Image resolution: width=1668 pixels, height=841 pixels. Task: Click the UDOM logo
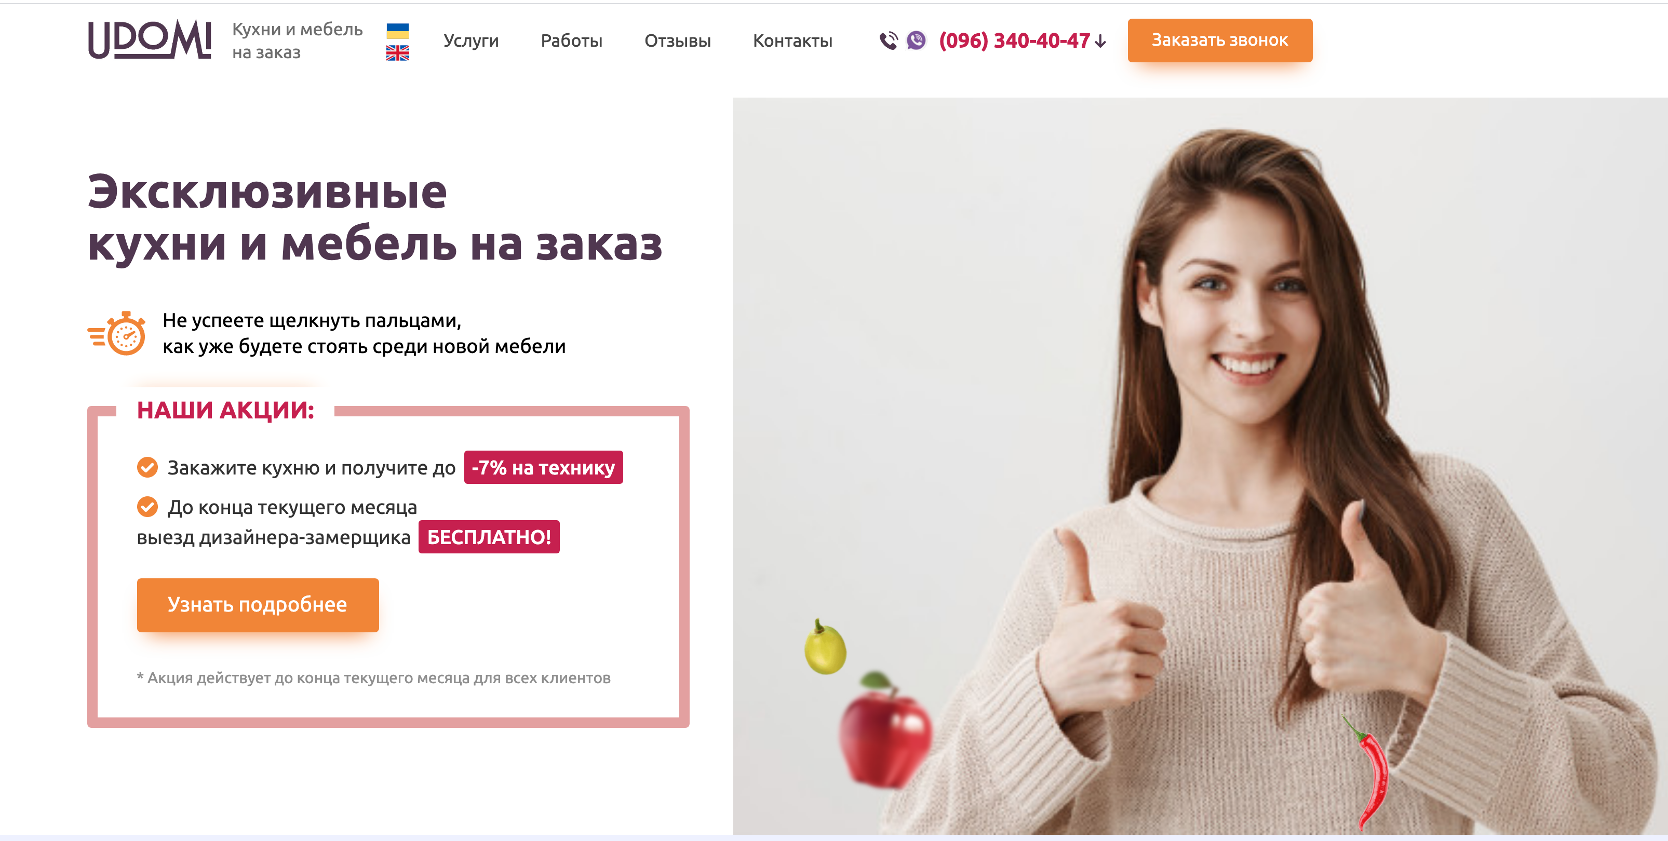click(x=150, y=39)
